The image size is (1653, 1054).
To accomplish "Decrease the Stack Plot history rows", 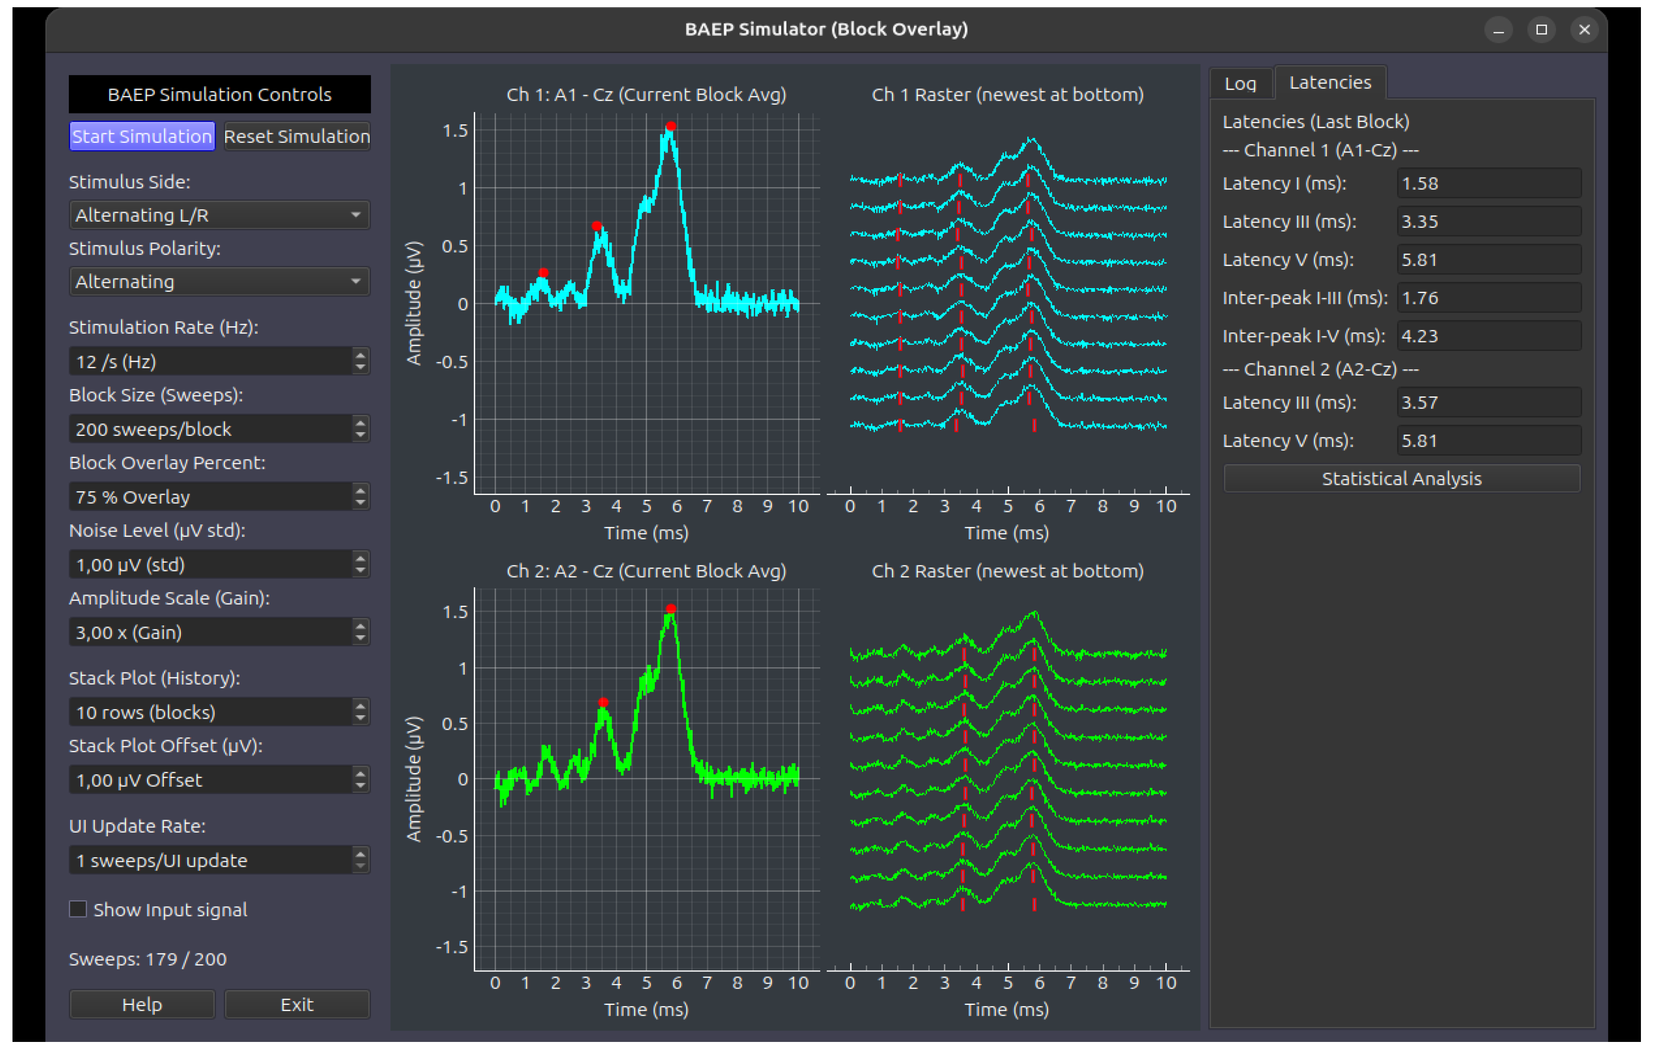I will coord(360,719).
